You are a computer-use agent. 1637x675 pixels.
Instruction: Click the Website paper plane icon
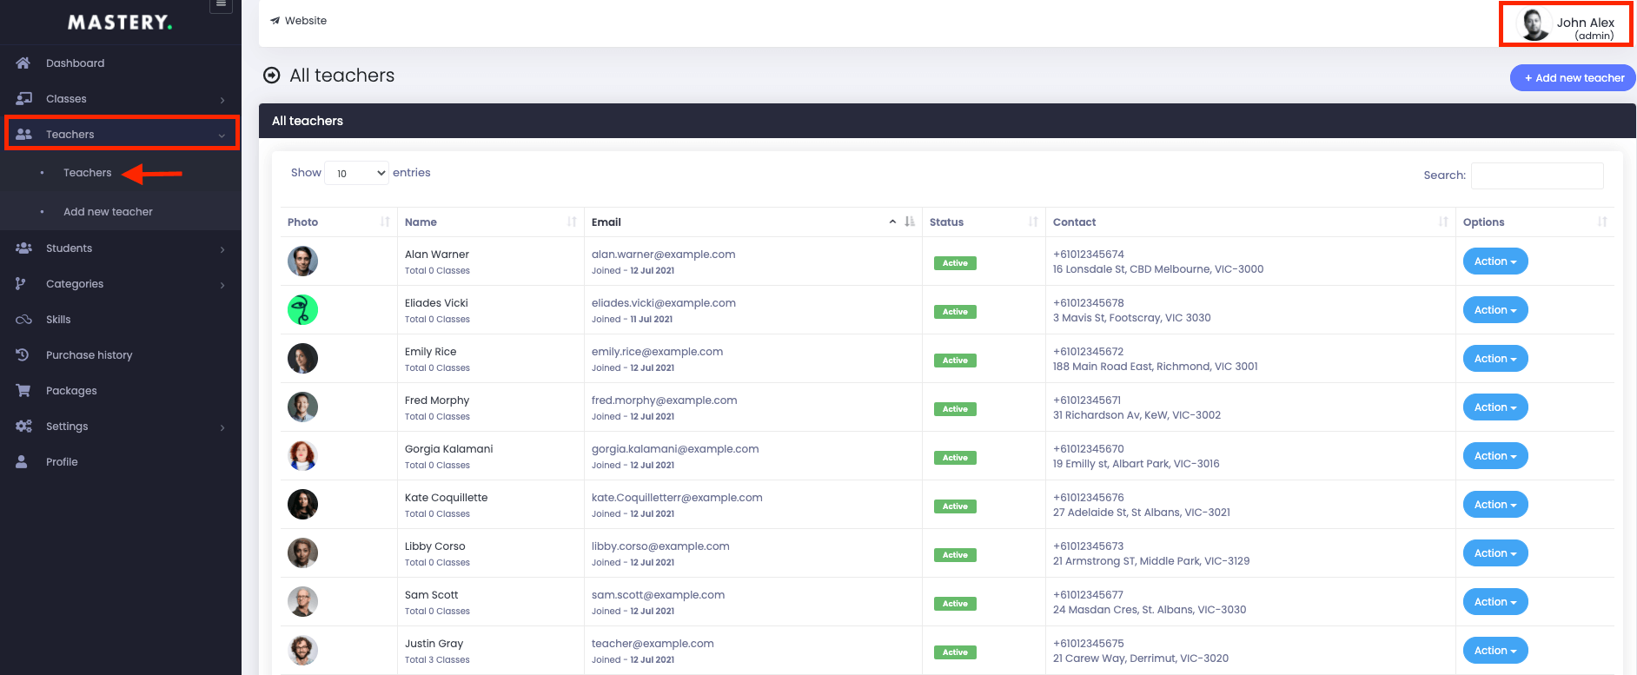coord(275,21)
